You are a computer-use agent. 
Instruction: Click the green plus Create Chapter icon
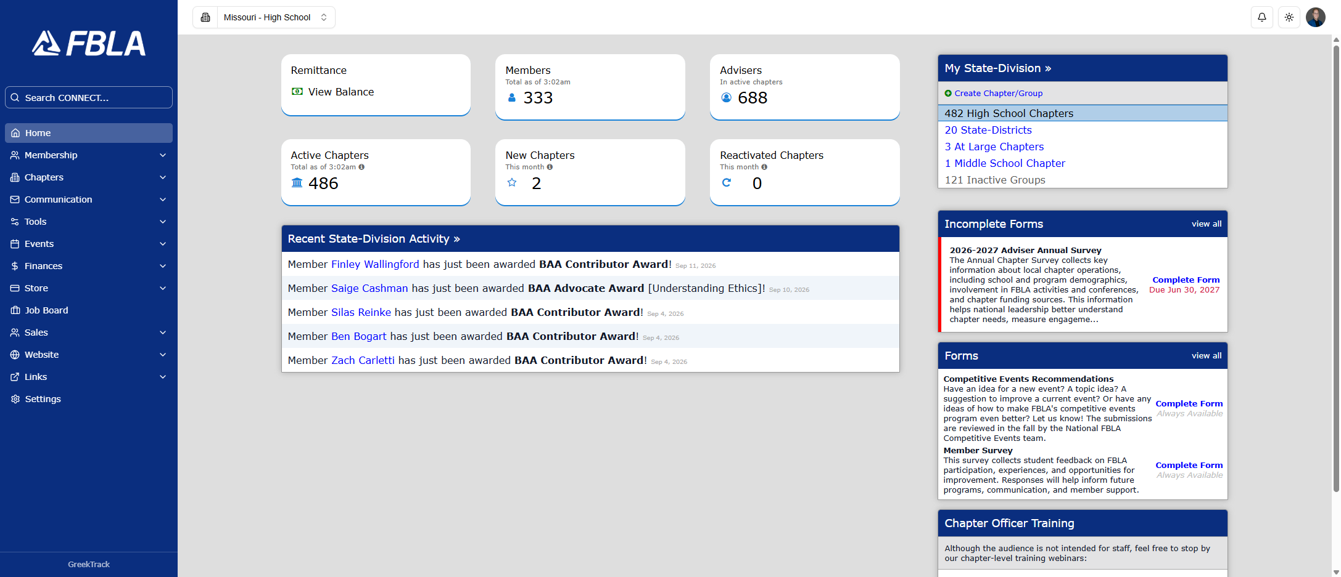[x=948, y=94]
